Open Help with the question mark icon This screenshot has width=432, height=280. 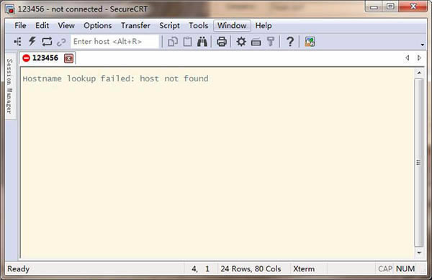290,42
